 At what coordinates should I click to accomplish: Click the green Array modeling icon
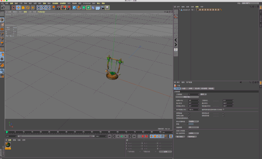pos(89,7)
